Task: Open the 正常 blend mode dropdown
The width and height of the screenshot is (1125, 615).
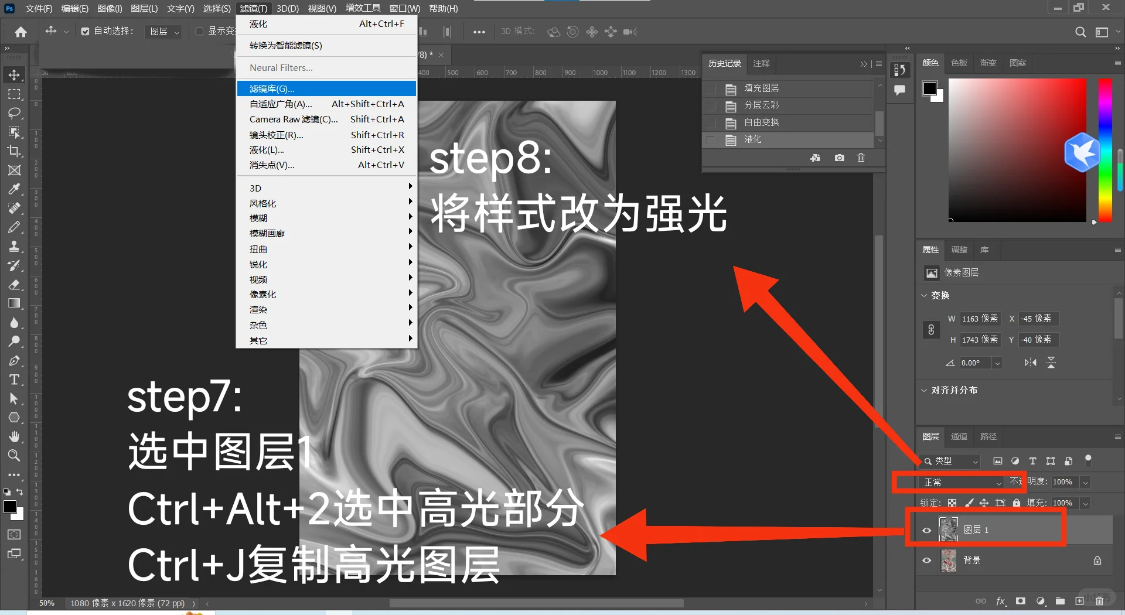Action: [962, 482]
